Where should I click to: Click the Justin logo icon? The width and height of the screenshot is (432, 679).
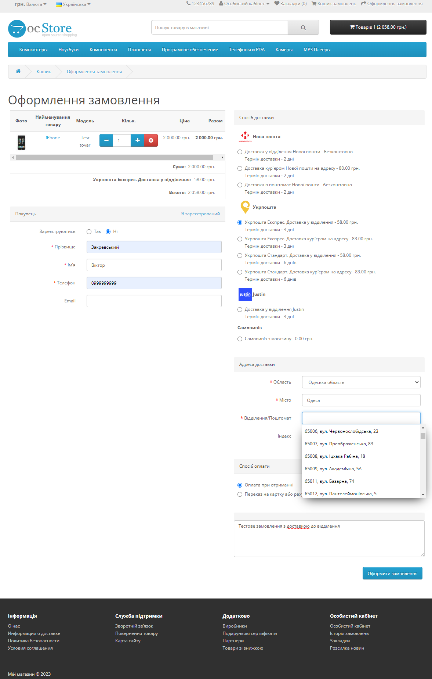click(245, 294)
